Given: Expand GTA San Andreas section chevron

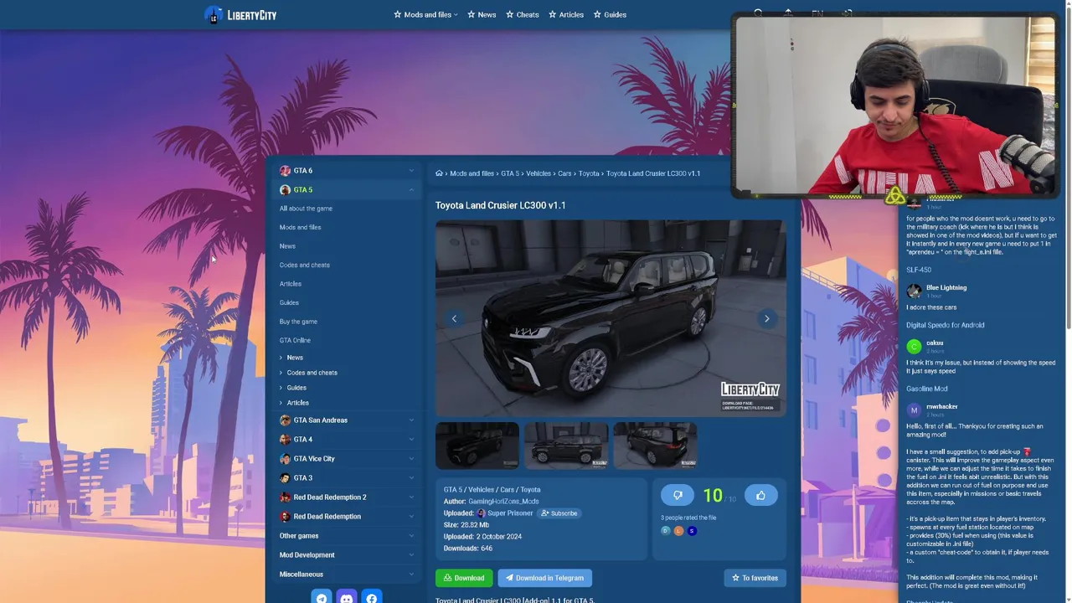Looking at the screenshot, I should [x=411, y=420].
